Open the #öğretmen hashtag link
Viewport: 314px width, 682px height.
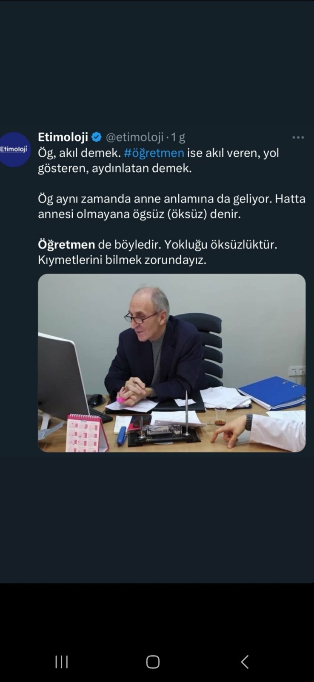click(x=154, y=153)
